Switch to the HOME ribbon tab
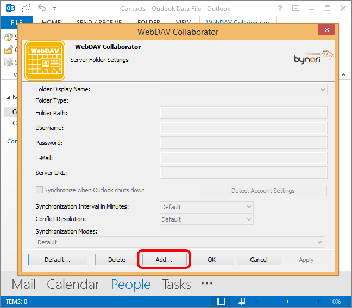Image resolution: width=352 pixels, height=308 pixels. click(52, 22)
